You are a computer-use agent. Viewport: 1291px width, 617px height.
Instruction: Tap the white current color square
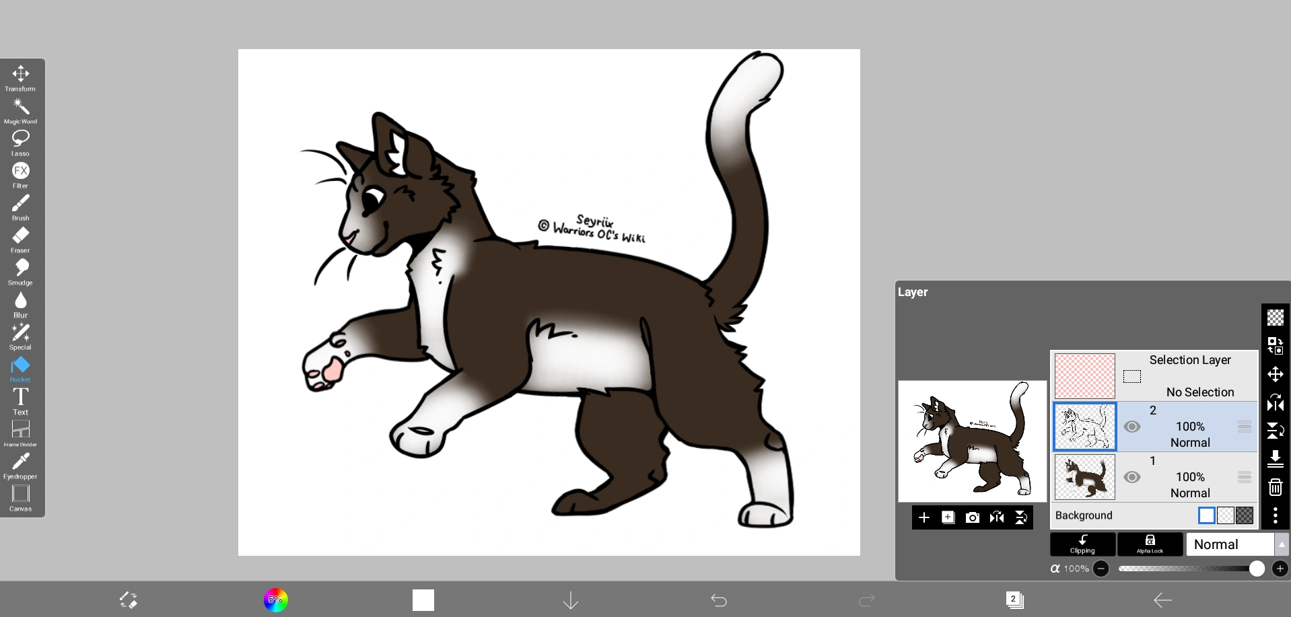(423, 600)
